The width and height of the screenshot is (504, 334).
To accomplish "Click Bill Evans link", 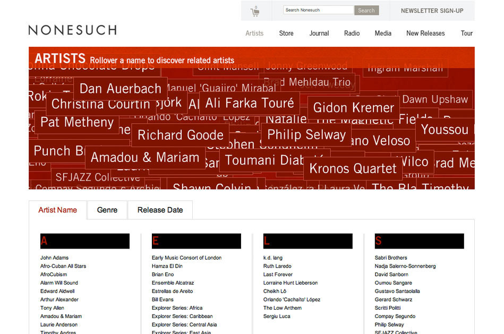I will tap(163, 299).
